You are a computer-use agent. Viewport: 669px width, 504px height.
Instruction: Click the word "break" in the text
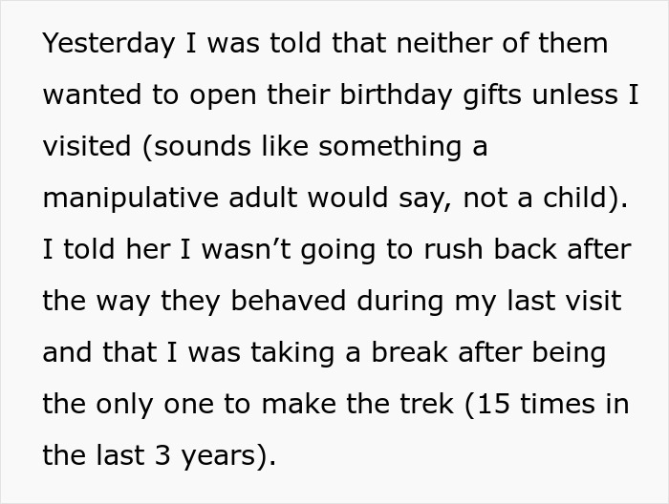coord(392,353)
